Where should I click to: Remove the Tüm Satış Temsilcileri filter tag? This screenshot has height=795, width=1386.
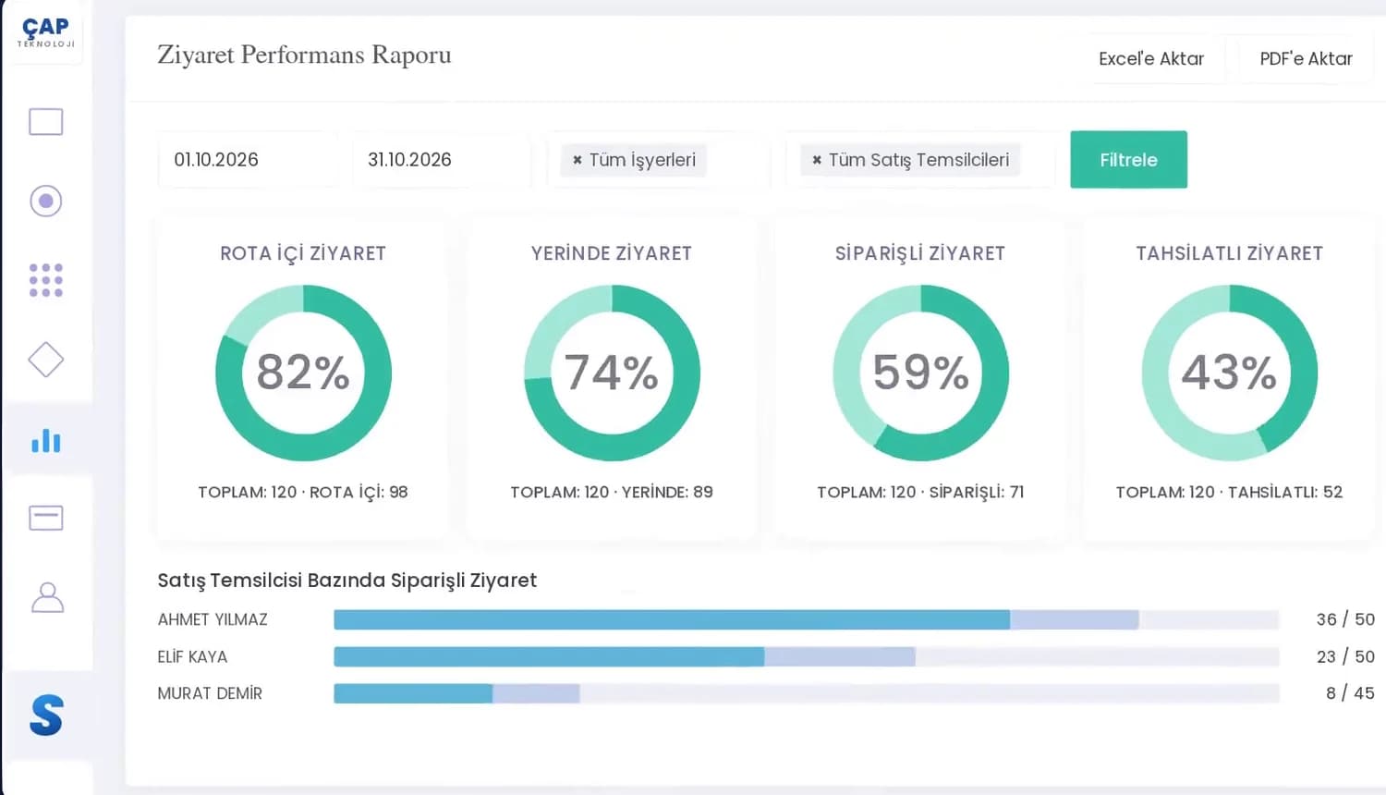point(817,160)
